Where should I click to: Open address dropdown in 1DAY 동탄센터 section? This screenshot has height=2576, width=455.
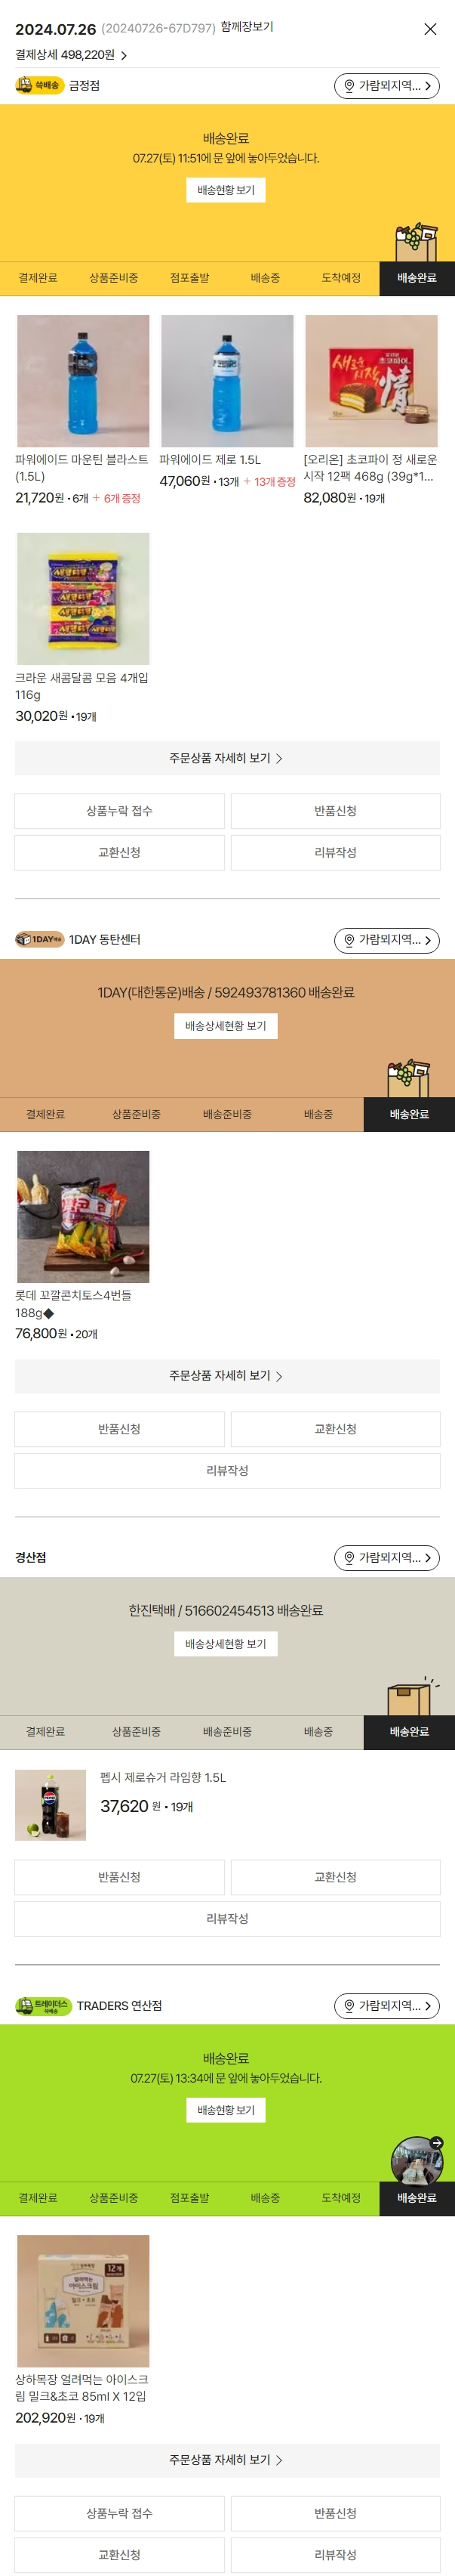pyautogui.click(x=387, y=940)
